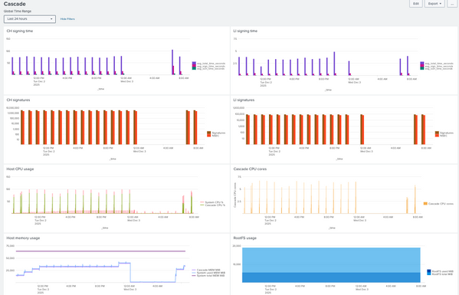The image size is (459, 295).
Task: Click the _time axis label under CH signing time
Action: click(100, 89)
